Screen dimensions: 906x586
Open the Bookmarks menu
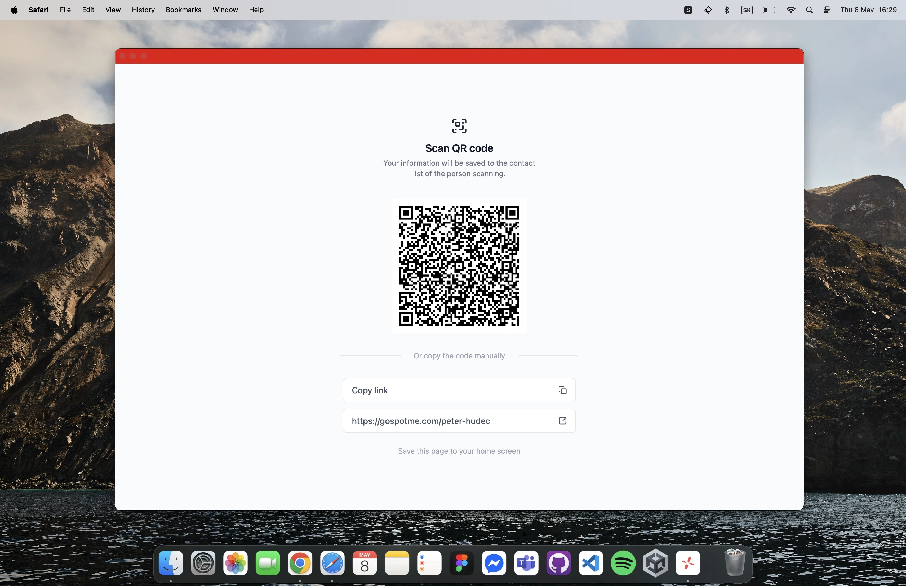184,10
